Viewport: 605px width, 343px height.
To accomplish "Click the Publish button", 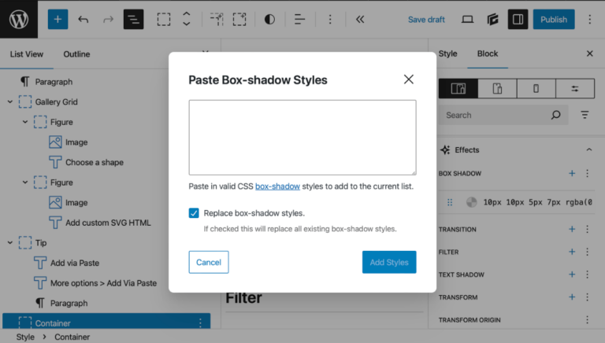I will [554, 19].
